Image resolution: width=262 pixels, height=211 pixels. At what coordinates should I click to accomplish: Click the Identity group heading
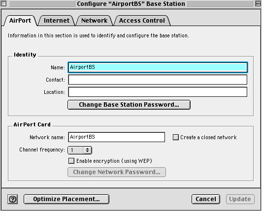click(25, 55)
